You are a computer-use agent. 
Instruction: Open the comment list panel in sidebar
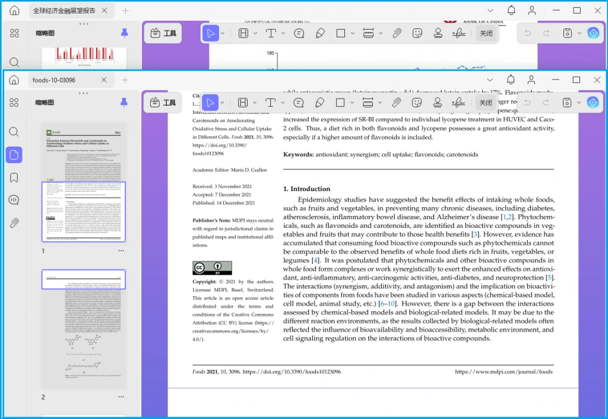coord(14,200)
